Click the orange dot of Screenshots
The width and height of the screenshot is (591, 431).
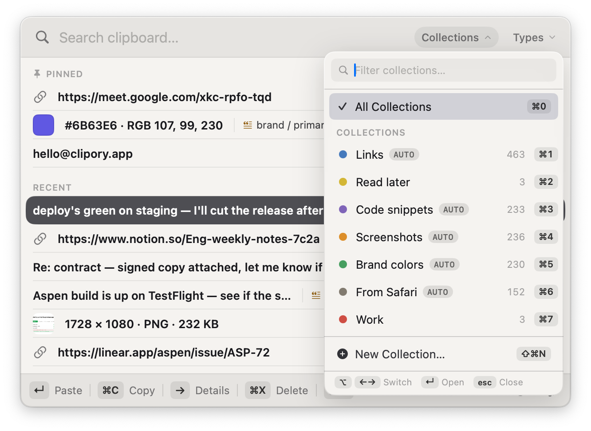pyautogui.click(x=343, y=237)
